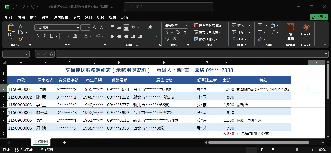Click the Copy icon in clipboard group
The height and width of the screenshot is (153, 331).
click(x=21, y=32)
